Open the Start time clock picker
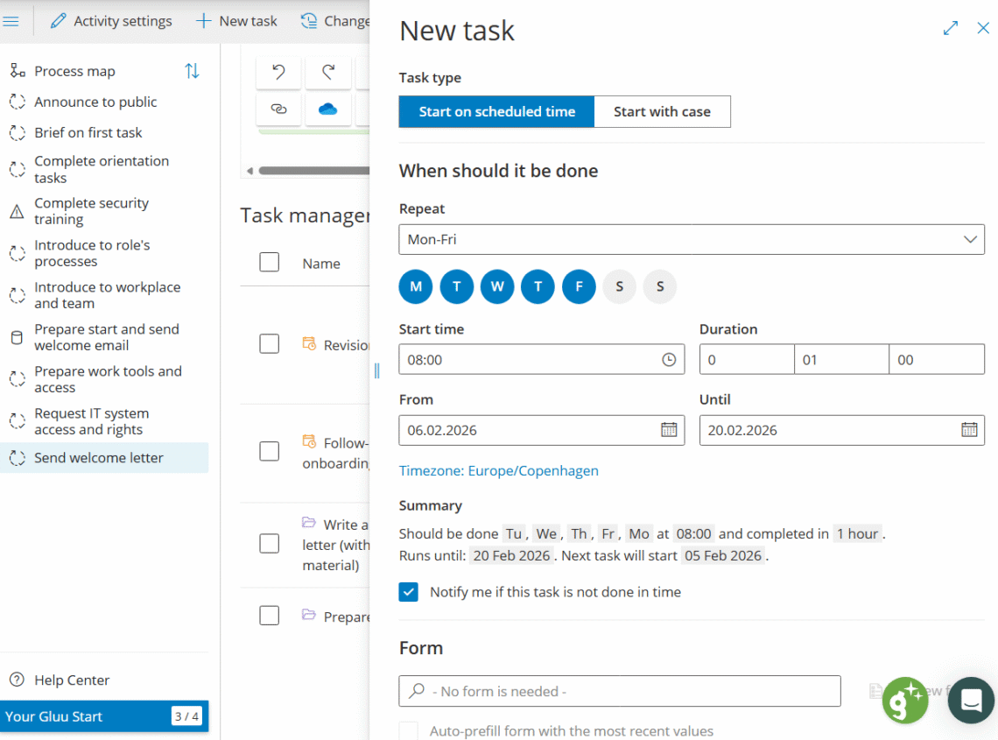The height and width of the screenshot is (740, 998). click(x=669, y=360)
